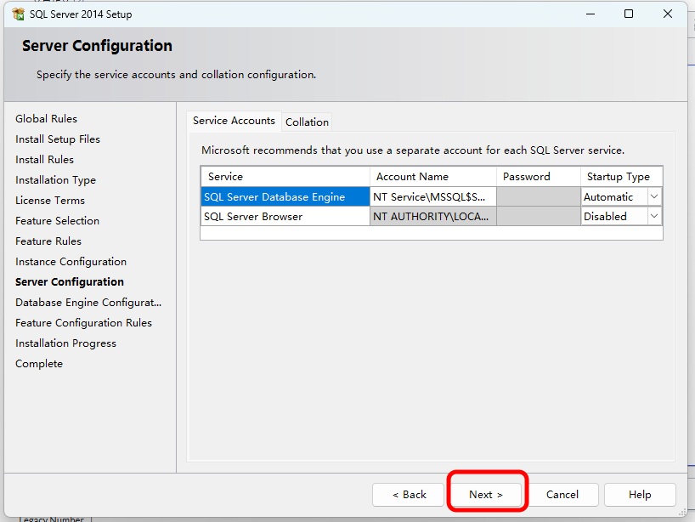Click the Account Name column header
The width and height of the screenshot is (695, 522).
tap(432, 176)
